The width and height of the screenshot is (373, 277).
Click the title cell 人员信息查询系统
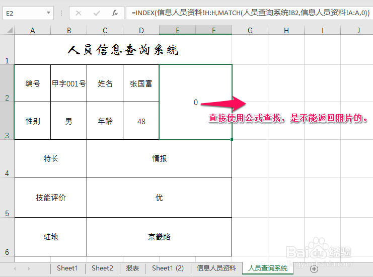point(123,50)
